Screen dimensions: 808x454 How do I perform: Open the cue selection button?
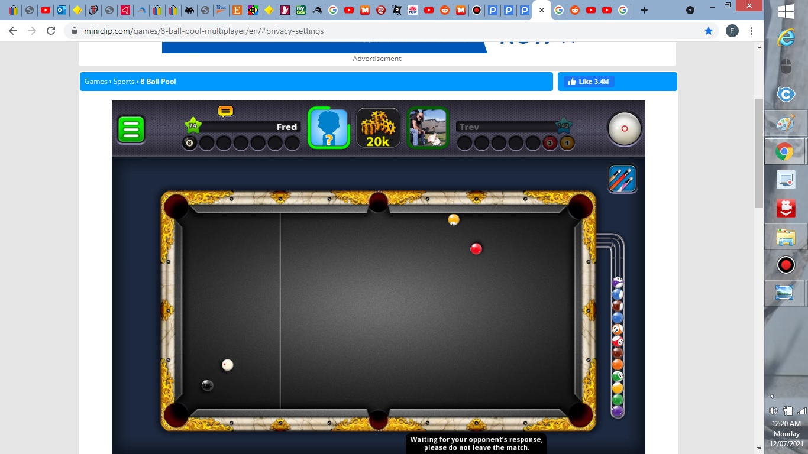(622, 179)
